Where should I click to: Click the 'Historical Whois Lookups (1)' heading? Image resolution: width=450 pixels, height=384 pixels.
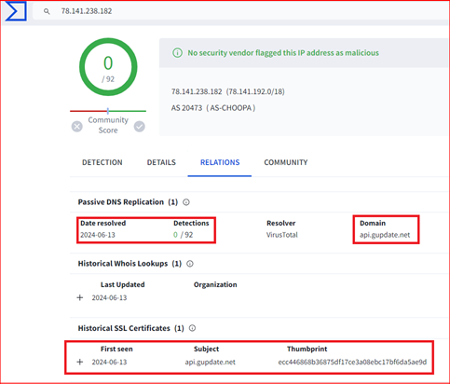click(130, 264)
